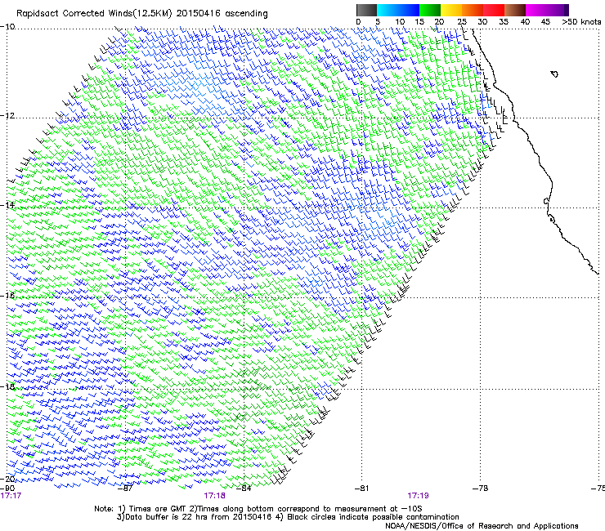This screenshot has width=605, height=531.
Task: Click the 'Data buffer is 22 hrs' note line
Action: (288, 517)
